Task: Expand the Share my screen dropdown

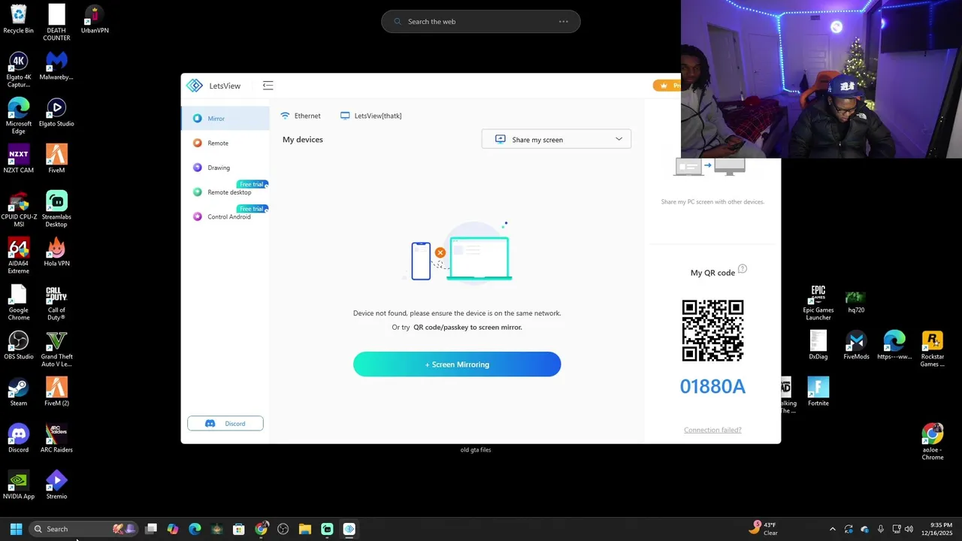Action: point(556,139)
